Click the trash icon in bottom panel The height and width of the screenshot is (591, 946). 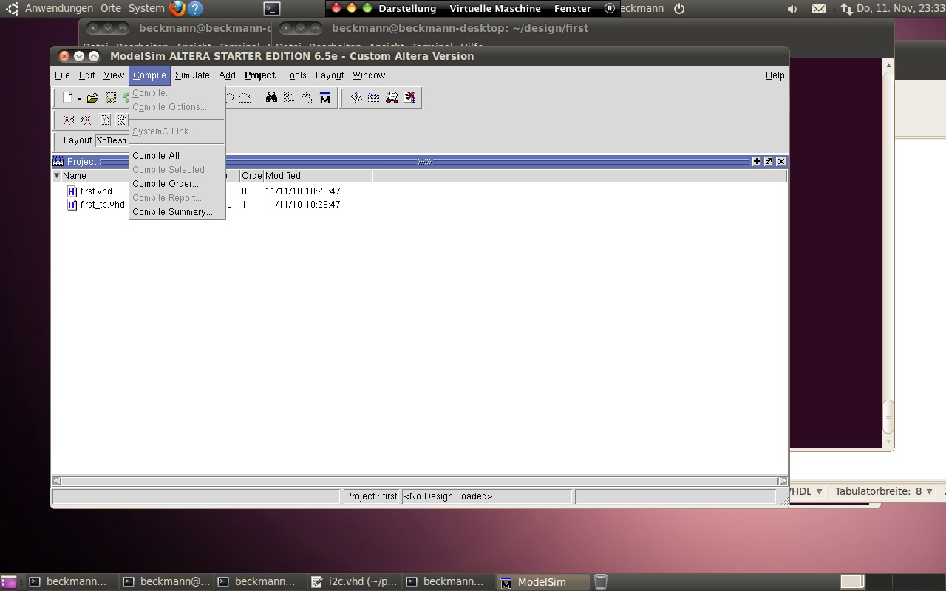pyautogui.click(x=601, y=582)
